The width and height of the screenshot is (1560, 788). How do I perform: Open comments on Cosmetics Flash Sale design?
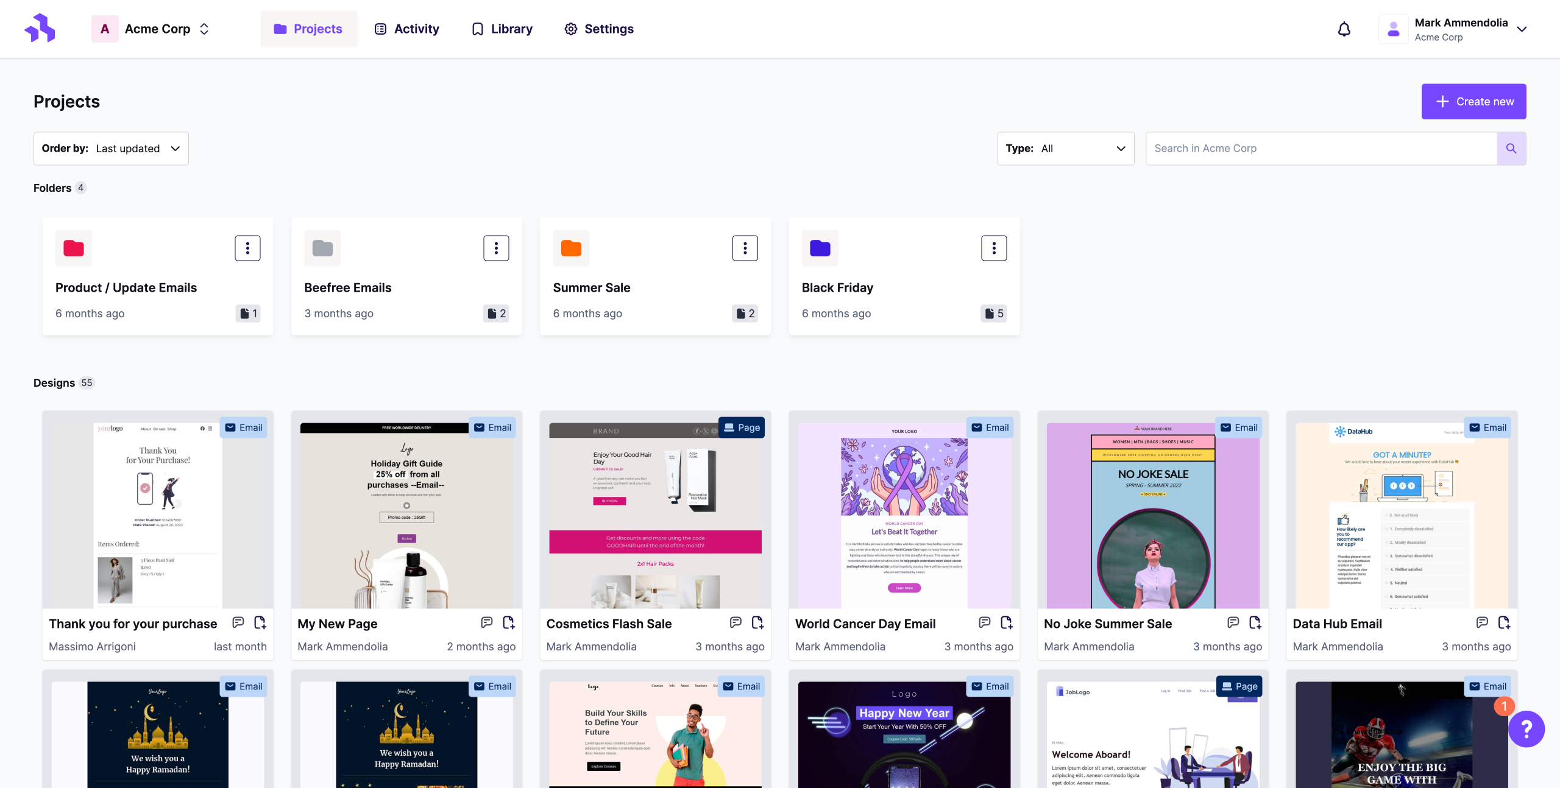736,622
